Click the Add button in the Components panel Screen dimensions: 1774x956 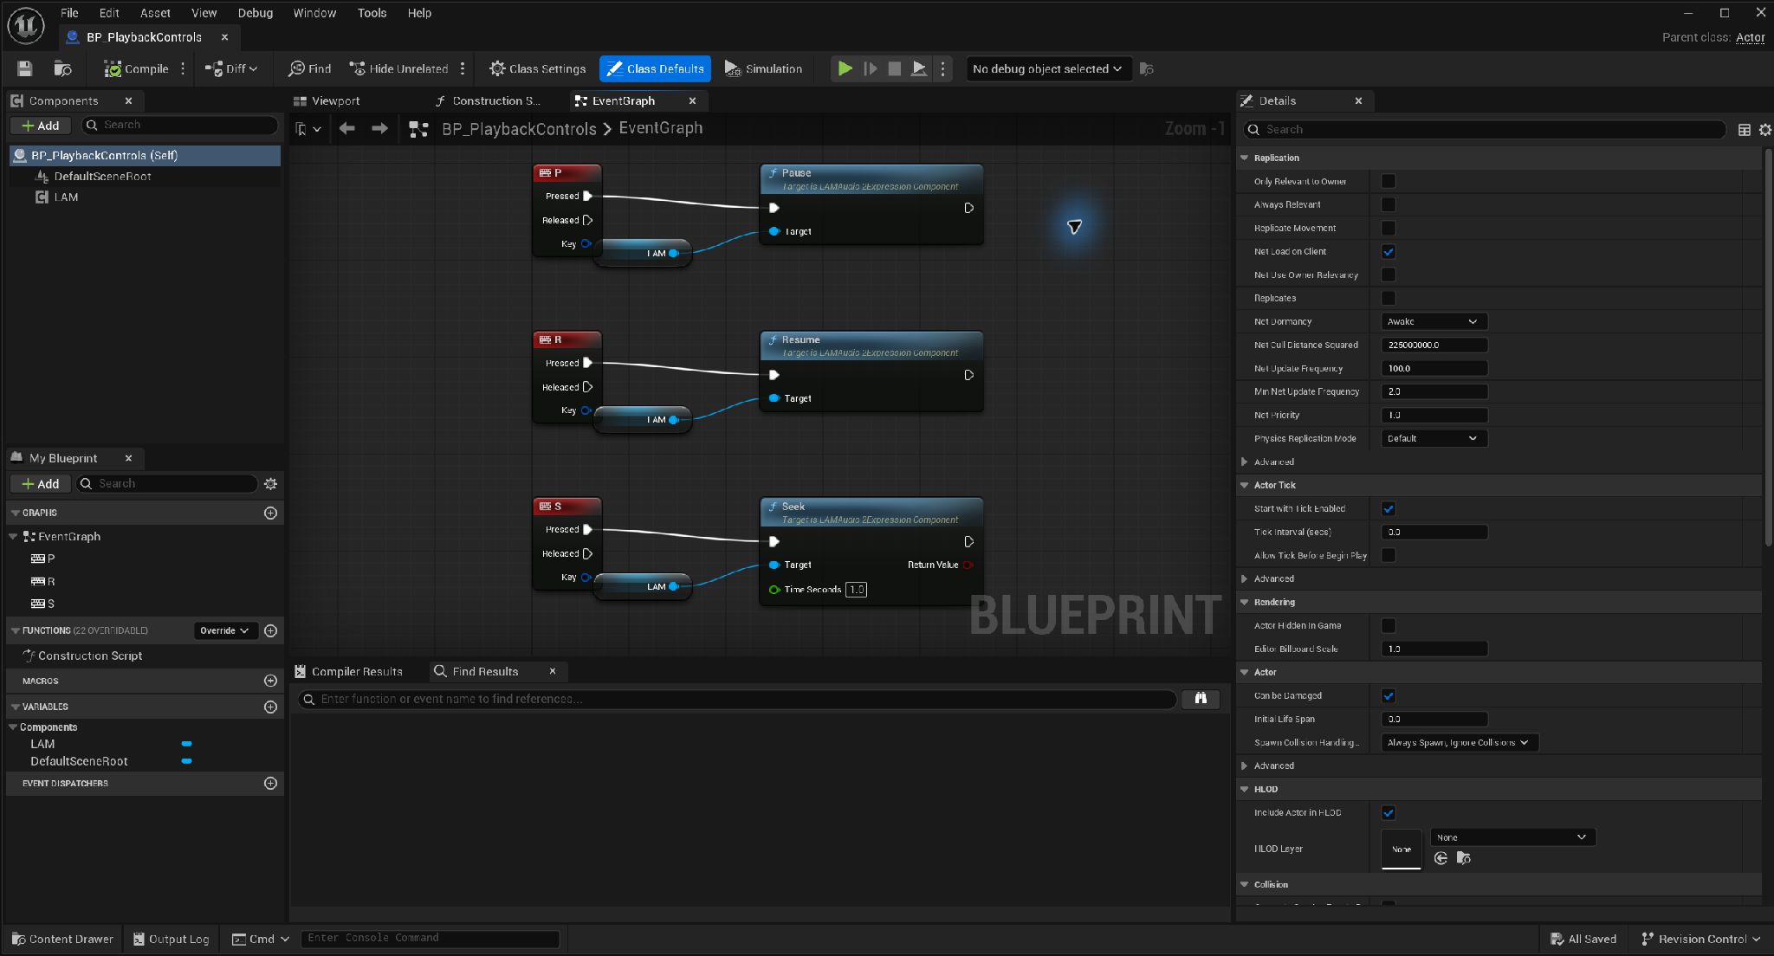[x=41, y=126]
